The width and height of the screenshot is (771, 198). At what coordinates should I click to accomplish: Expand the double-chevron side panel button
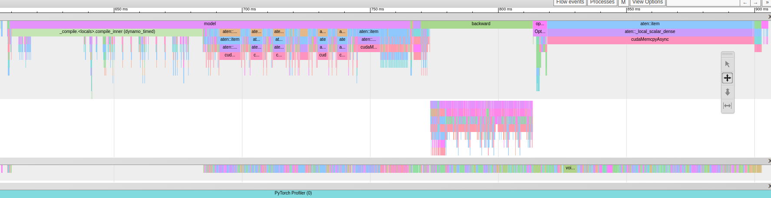(767, 3)
